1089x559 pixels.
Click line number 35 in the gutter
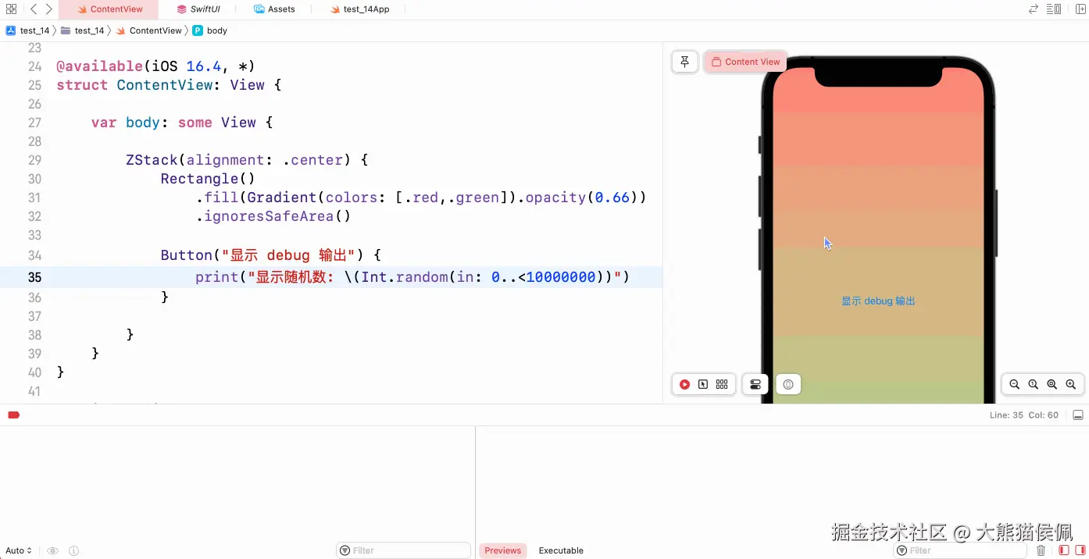(x=34, y=277)
